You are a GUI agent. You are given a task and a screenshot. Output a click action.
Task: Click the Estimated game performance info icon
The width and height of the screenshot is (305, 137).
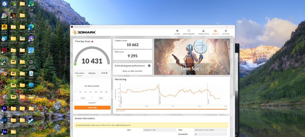point(149,66)
